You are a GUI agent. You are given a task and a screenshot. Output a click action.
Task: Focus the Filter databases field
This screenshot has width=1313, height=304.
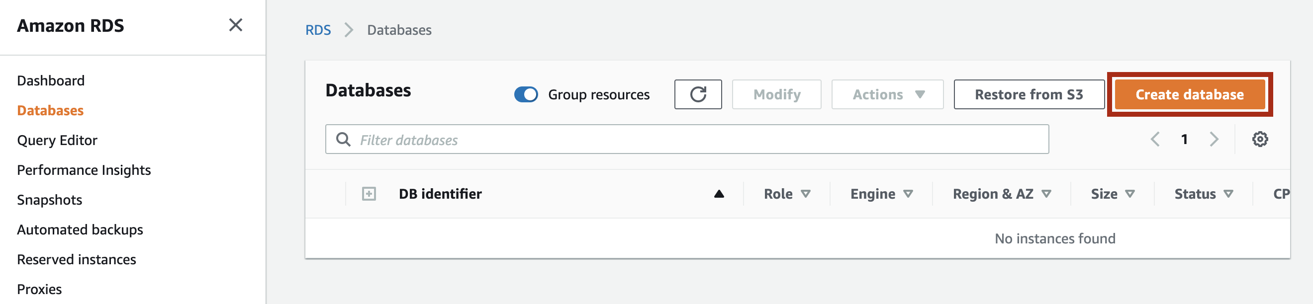[x=686, y=139]
